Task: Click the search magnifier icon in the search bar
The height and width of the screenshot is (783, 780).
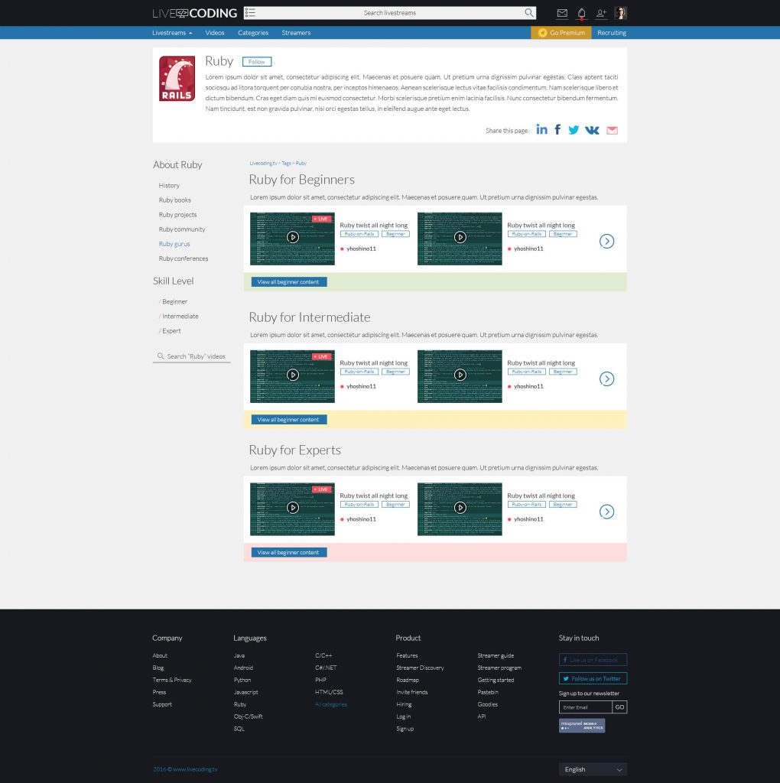Action: [x=528, y=13]
